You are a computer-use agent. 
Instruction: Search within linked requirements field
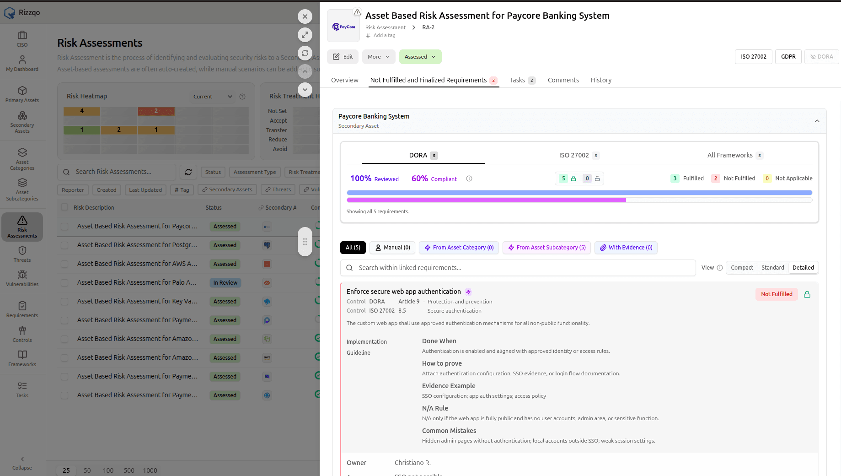(x=518, y=268)
